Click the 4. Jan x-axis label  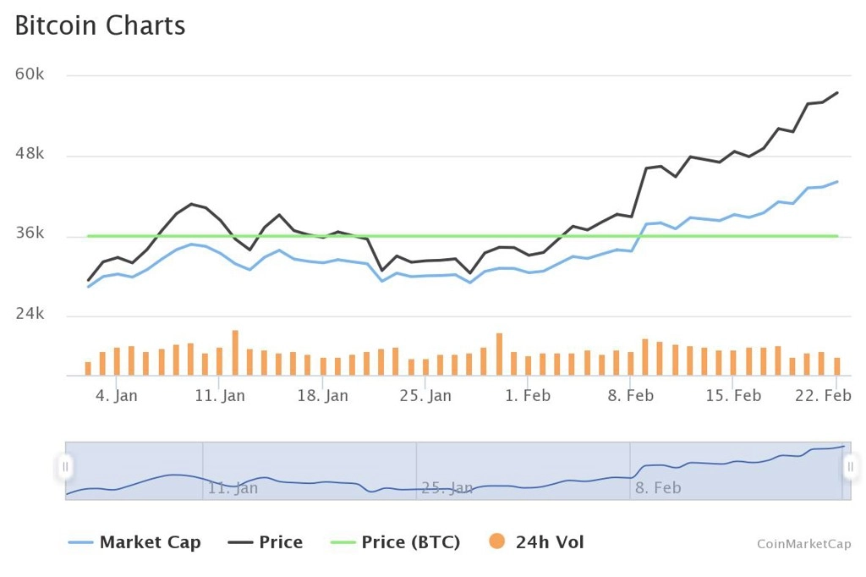pyautogui.click(x=117, y=395)
